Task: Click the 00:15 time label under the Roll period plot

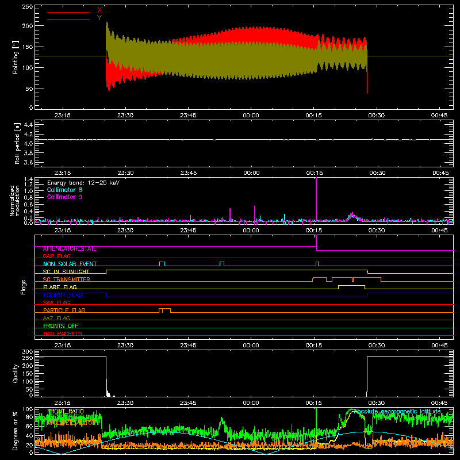Action: [315, 173]
